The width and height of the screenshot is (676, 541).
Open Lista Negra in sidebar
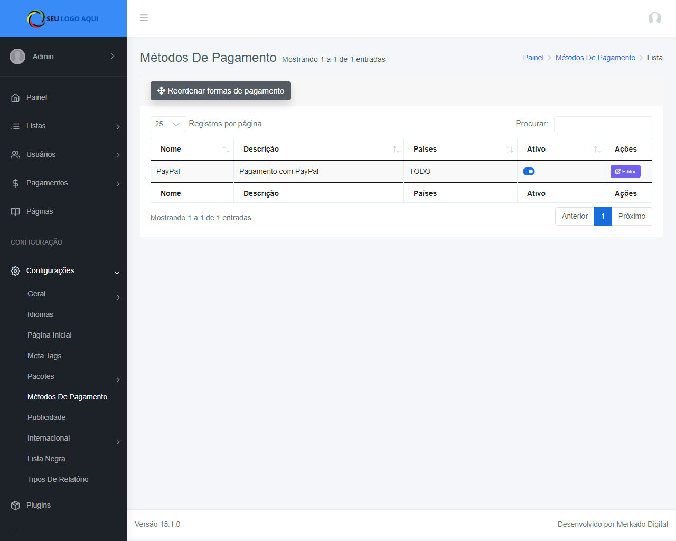[x=46, y=459]
